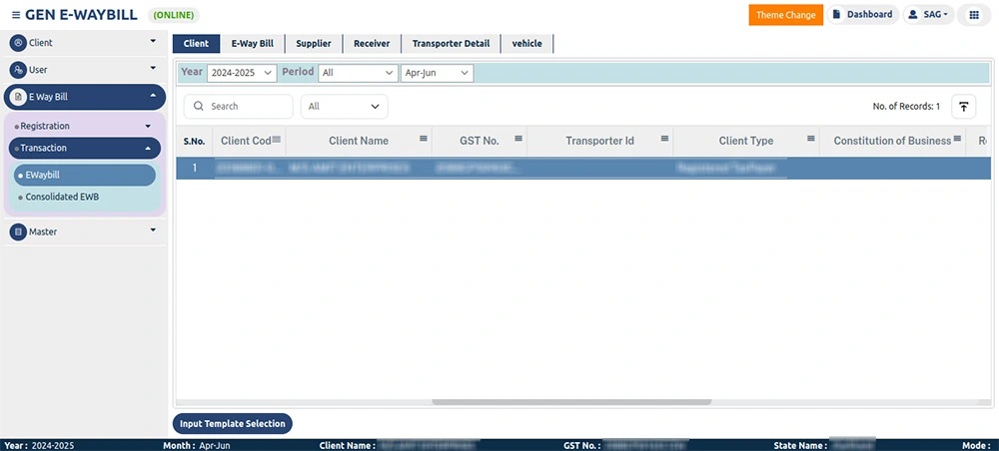This screenshot has height=451, width=999.
Task: Click the Constitution of Business header
Action: point(892,142)
